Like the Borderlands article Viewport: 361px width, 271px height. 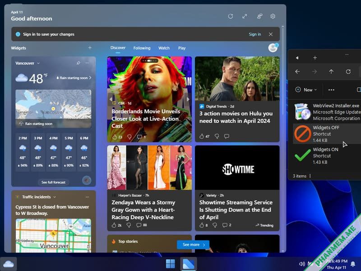tap(115, 137)
